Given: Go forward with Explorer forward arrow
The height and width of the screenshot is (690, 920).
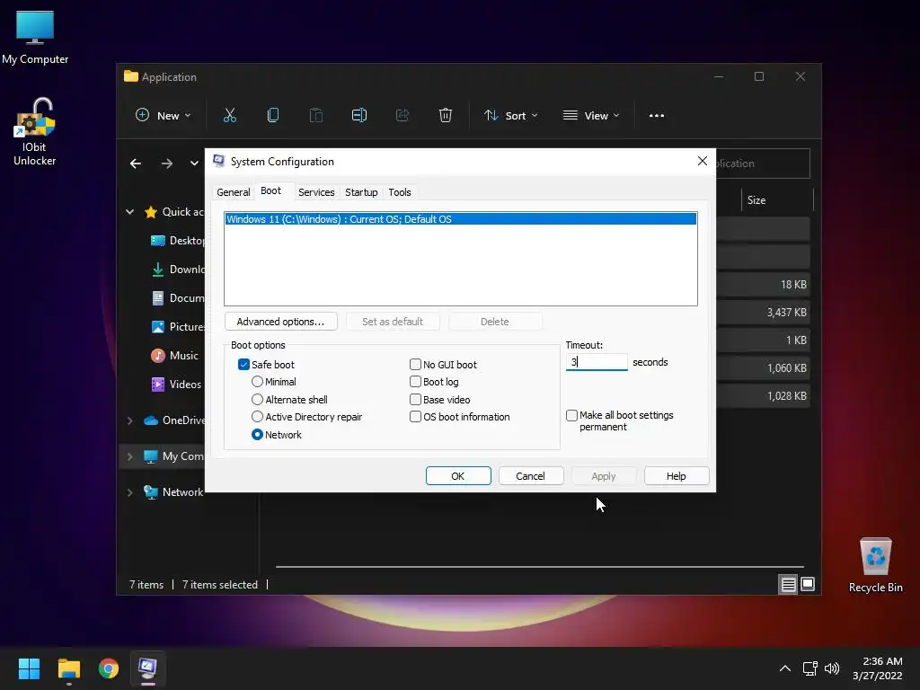Looking at the screenshot, I should (x=167, y=164).
